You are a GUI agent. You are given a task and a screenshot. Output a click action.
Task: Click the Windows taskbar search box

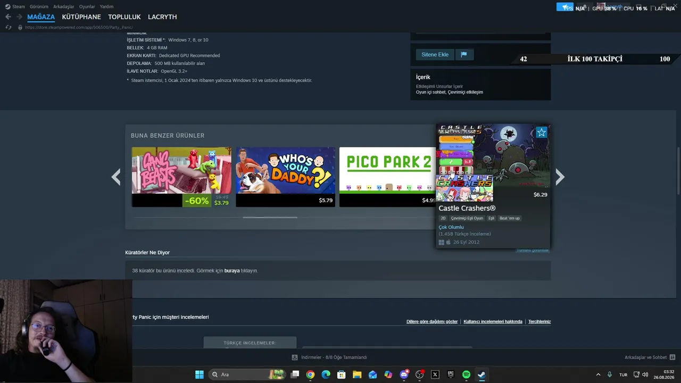(x=246, y=374)
